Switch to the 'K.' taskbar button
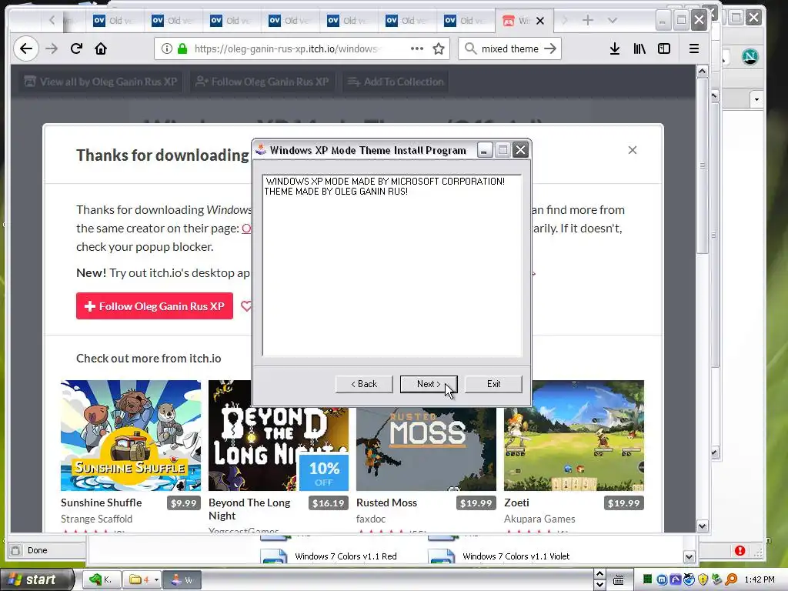This screenshot has height=591, width=788. (102, 579)
